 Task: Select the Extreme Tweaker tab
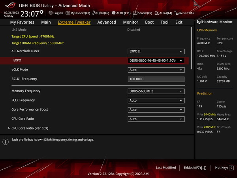(74, 22)
